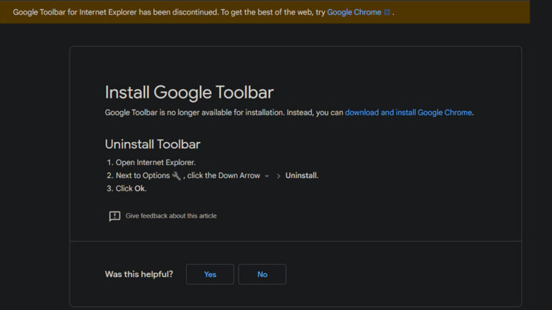Image resolution: width=552 pixels, height=310 pixels.
Task: Click the external link icon after Google Chrome
Action: pos(387,12)
